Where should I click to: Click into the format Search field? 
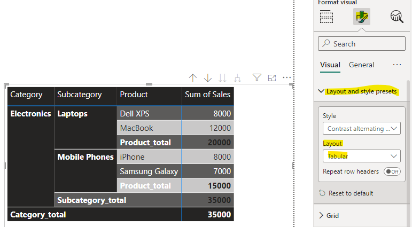coord(362,44)
